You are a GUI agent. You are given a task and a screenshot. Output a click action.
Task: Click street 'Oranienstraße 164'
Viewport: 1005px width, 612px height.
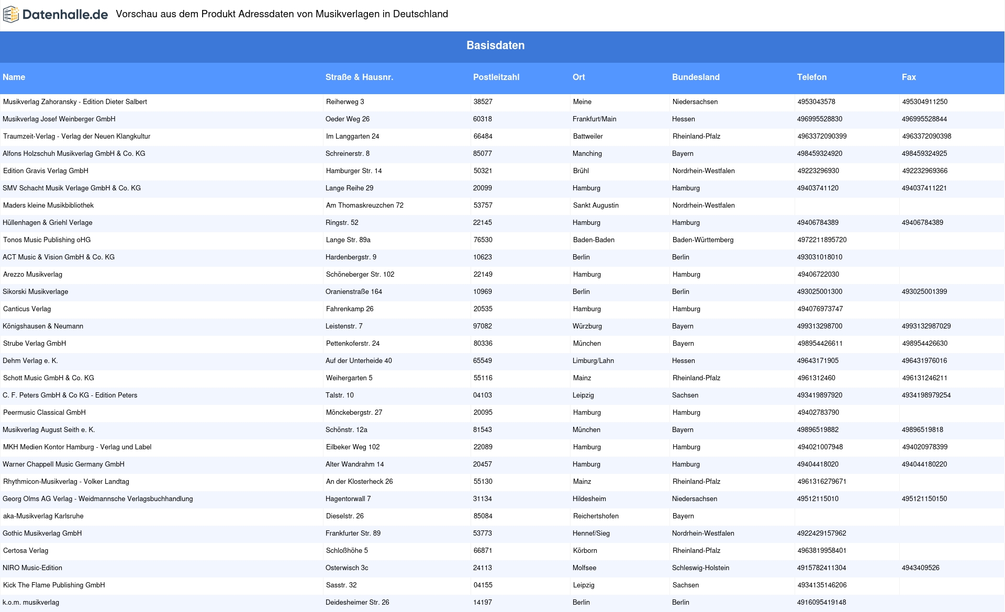(x=354, y=292)
